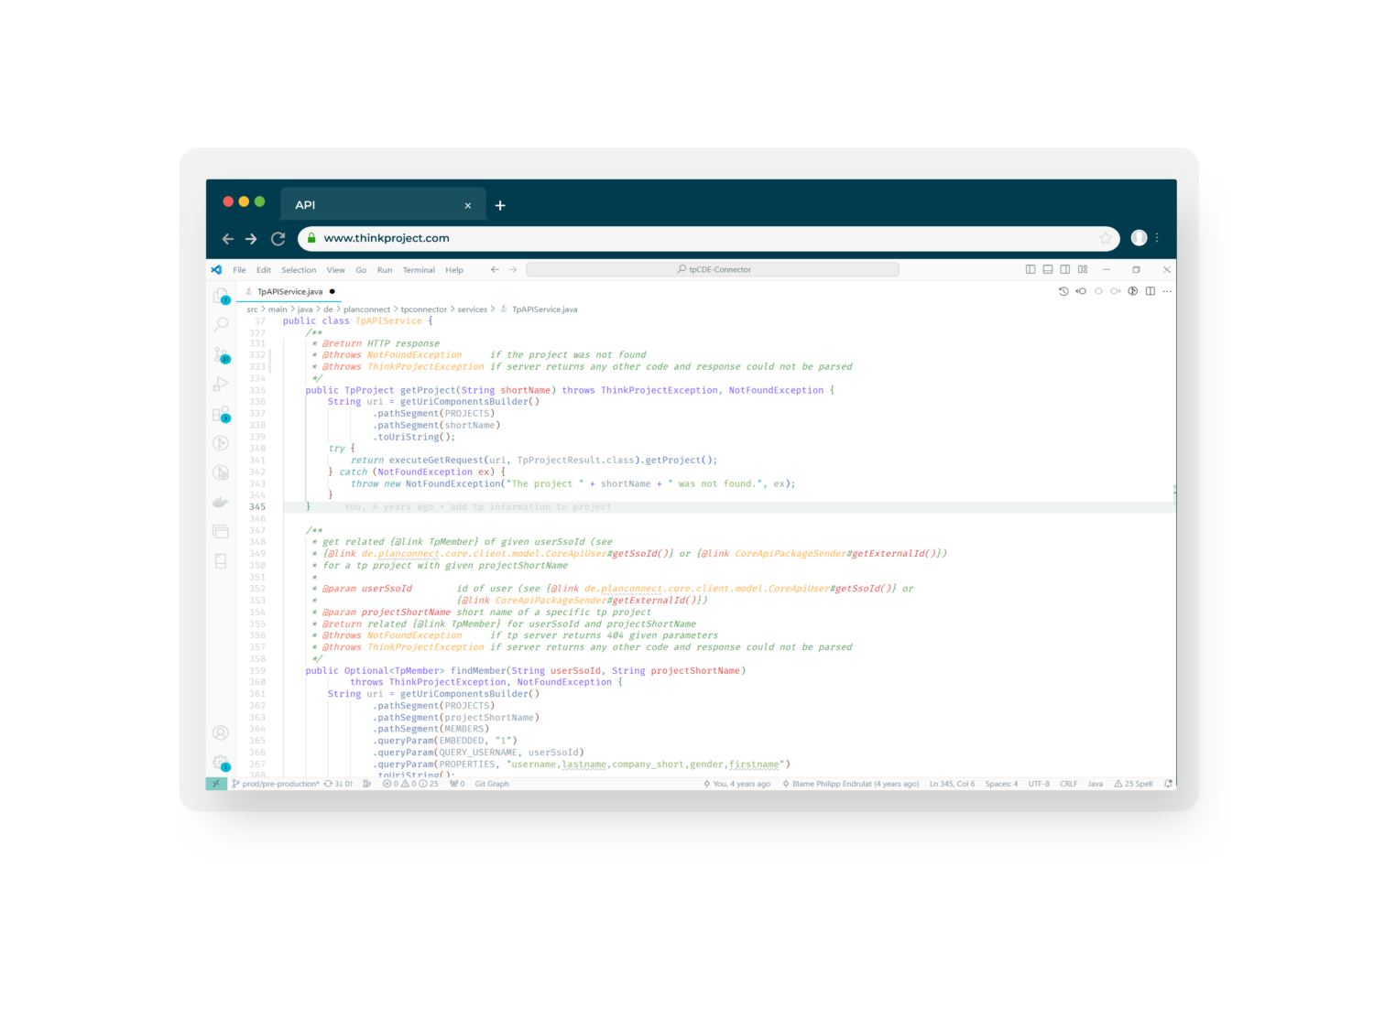Click prod/pre-production branch in status bar
This screenshot has height=1030, width=1374.
click(279, 784)
